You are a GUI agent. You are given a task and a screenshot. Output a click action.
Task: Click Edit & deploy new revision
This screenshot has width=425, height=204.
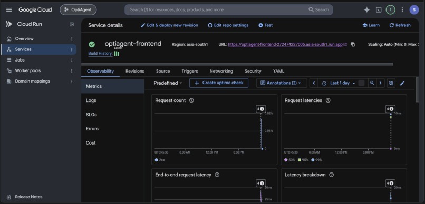pos(169,25)
